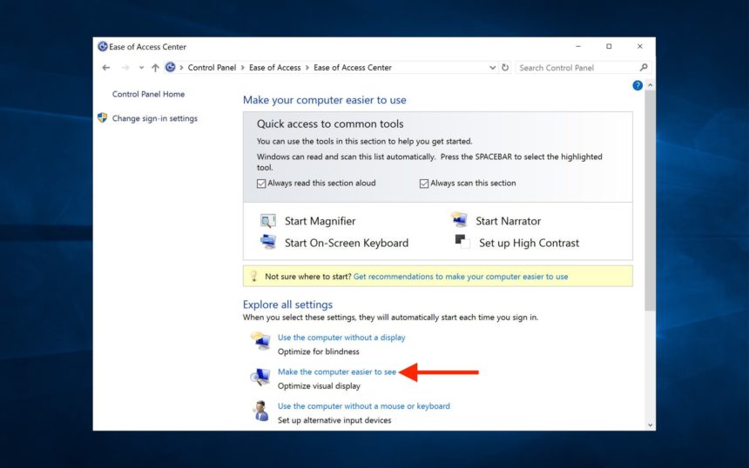Click the lightbulb tip icon

point(253,277)
